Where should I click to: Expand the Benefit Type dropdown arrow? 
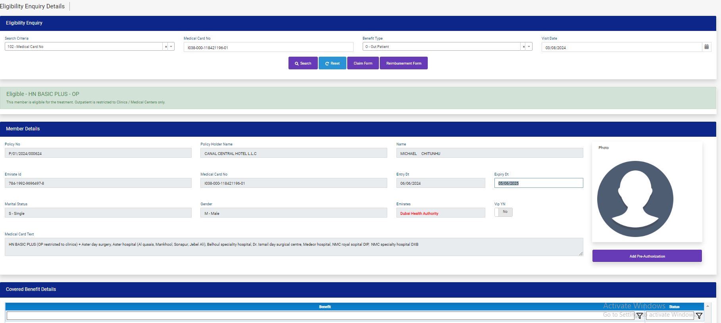tap(529, 47)
